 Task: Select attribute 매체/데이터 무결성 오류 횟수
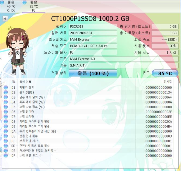[38, 151]
